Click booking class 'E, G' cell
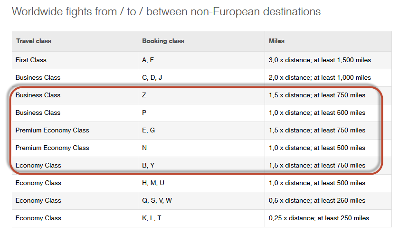The width and height of the screenshot is (399, 234). pos(148,130)
